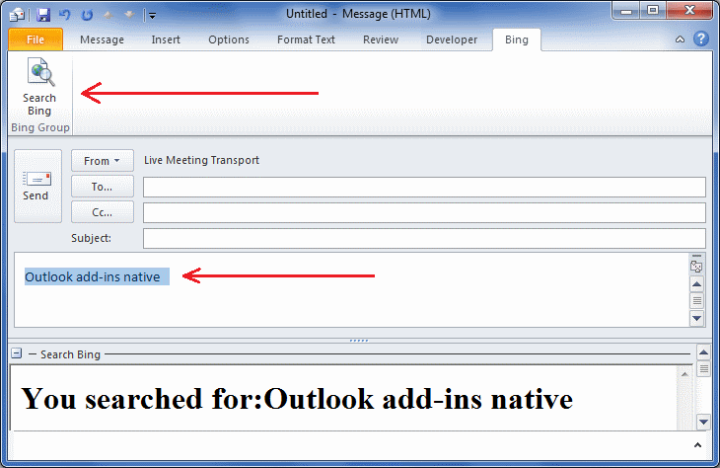This screenshot has width=720, height=468.
Task: Click the splitter handle dots above Search Bing pane
Action: [x=359, y=341]
